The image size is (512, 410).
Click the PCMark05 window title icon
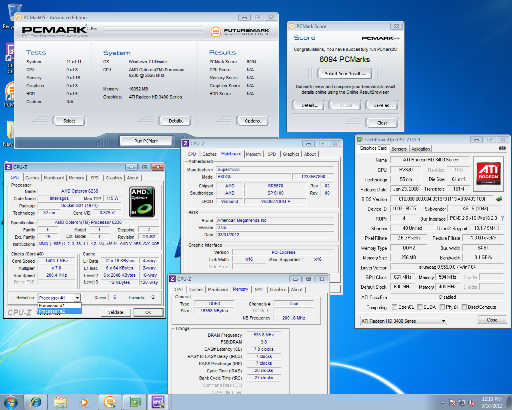pos(19,17)
